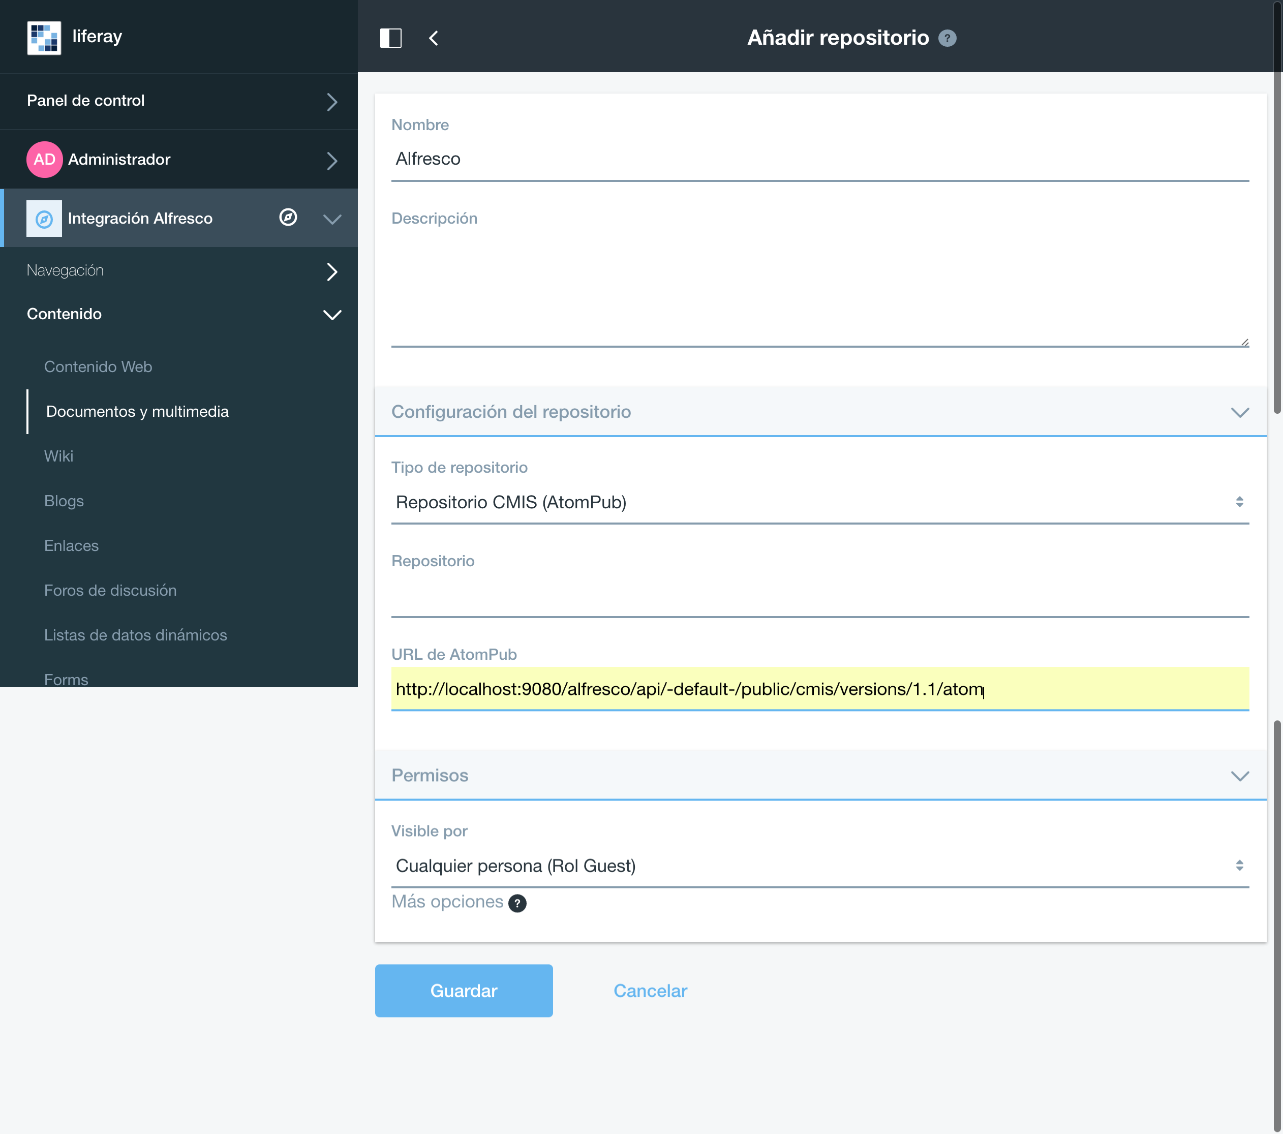Screen dimensions: 1283x1134
Task: Go back with the left arrow icon
Action: pos(433,38)
